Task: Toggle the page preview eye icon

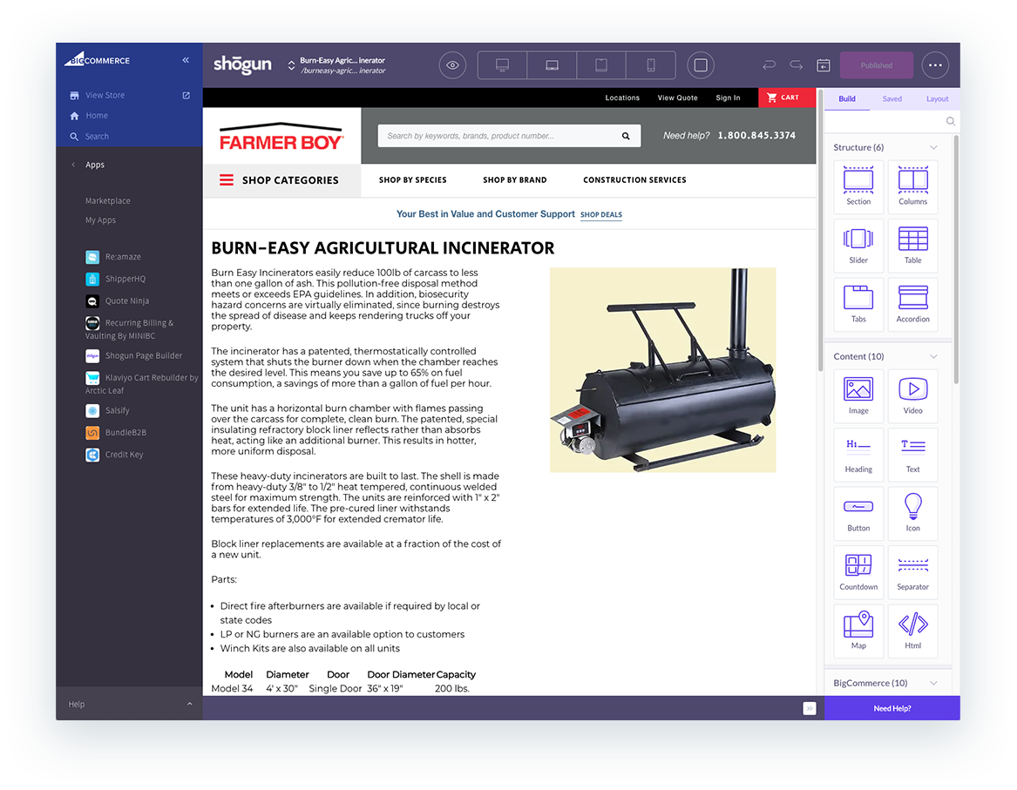Action: pyautogui.click(x=452, y=65)
